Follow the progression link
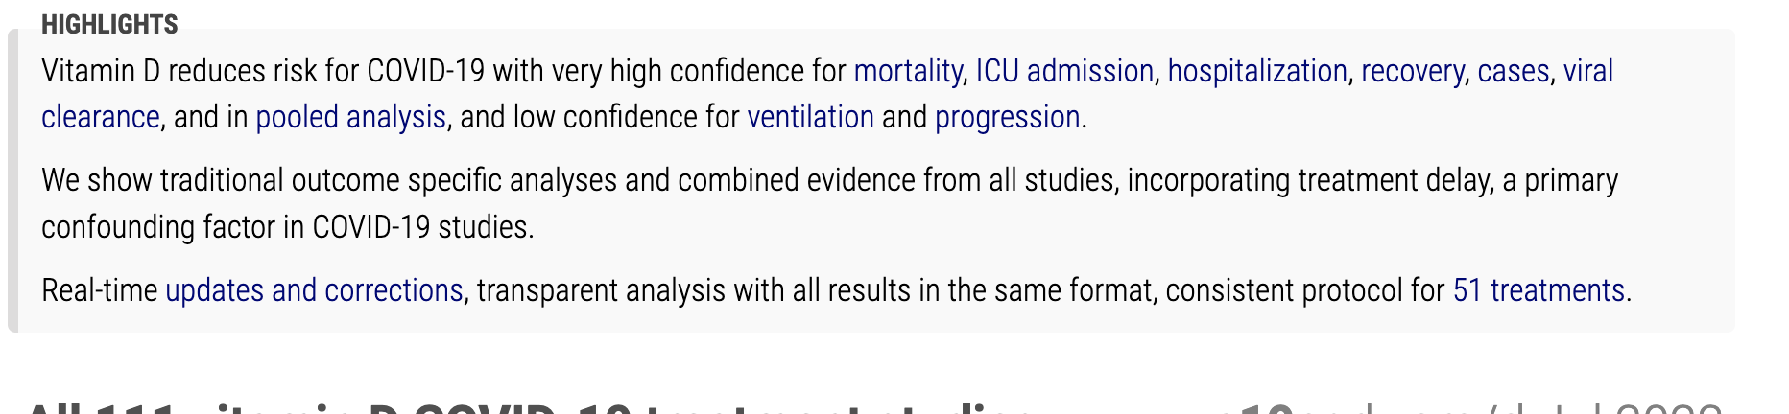This screenshot has height=414, width=1789. click(1008, 117)
